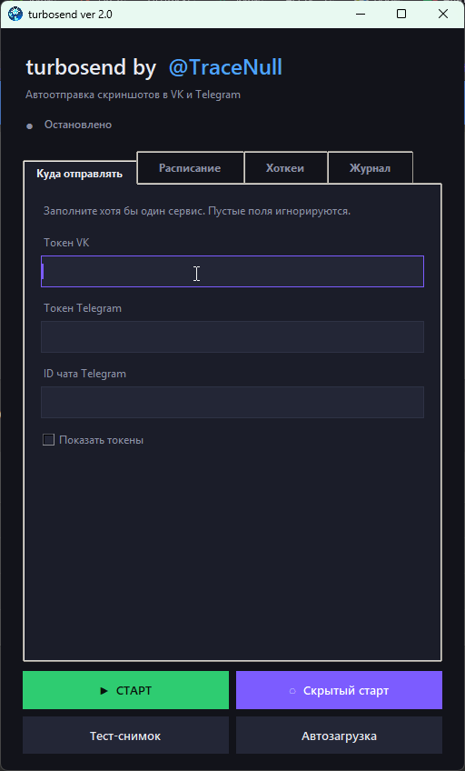Open the Журнал tab
This screenshot has width=465, height=771.
tap(371, 168)
